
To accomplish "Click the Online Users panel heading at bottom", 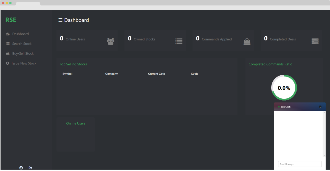I will pyautogui.click(x=76, y=123).
